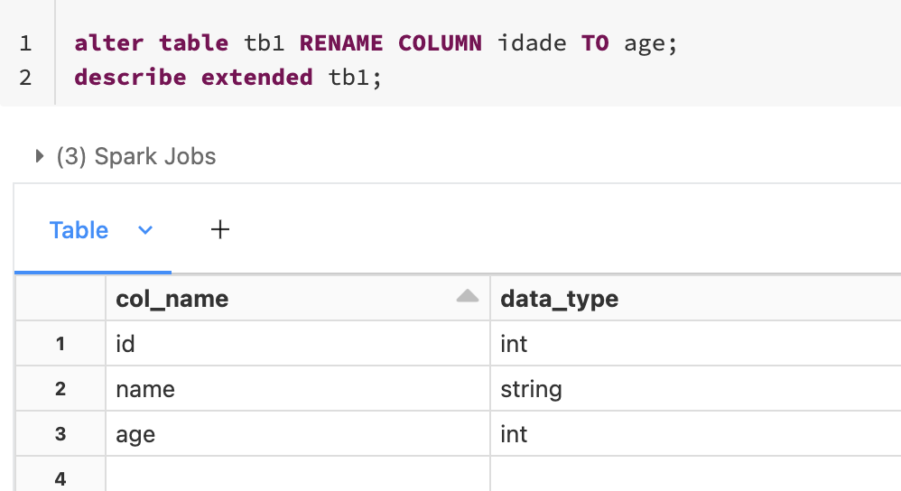Select row number 4 header
Screen dimensions: 901x491
60,477
